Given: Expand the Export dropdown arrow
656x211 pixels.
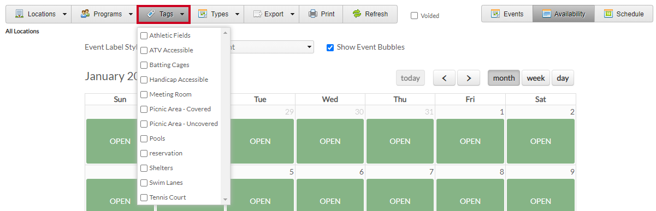Looking at the screenshot, I should (x=292, y=14).
